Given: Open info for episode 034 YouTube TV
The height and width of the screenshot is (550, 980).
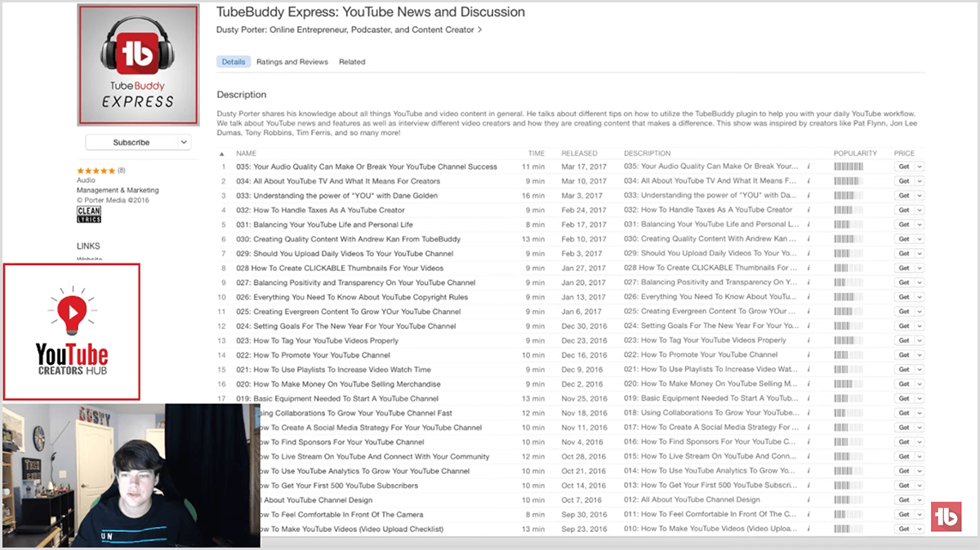Looking at the screenshot, I should tap(808, 181).
